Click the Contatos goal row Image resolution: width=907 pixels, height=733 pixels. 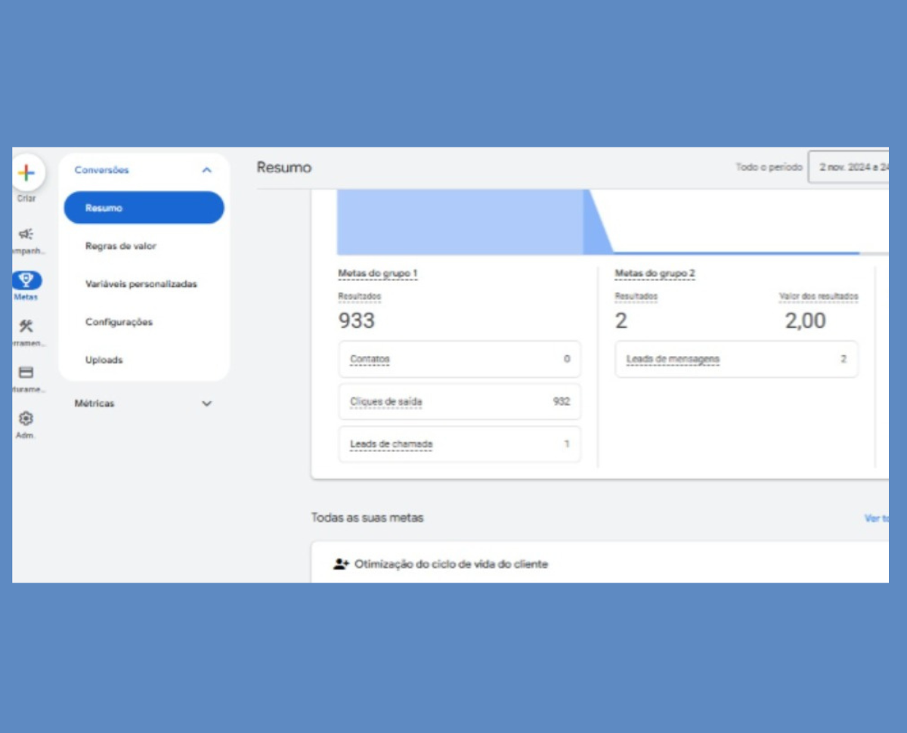click(x=460, y=359)
